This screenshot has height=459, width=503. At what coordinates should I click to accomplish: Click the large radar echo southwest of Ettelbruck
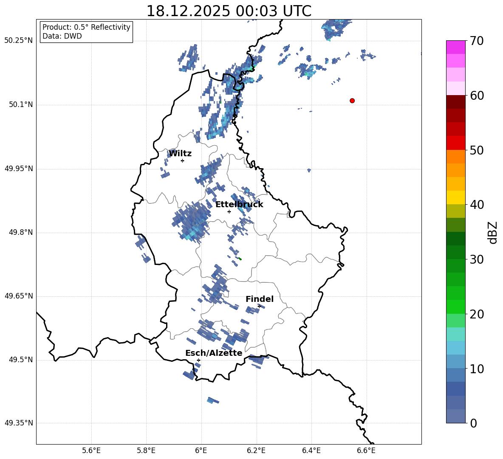pyautogui.click(x=192, y=221)
